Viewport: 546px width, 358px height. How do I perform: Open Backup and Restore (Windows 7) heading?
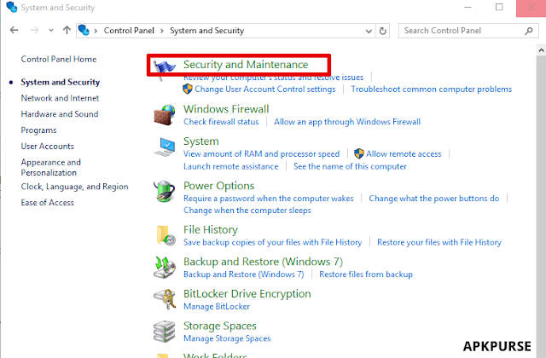264,262
